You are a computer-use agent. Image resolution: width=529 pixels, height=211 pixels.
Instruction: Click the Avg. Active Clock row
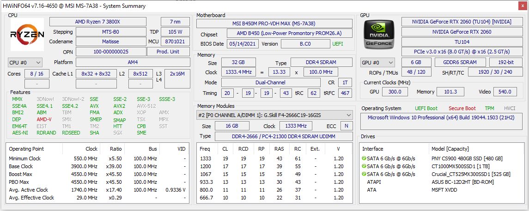(x=97, y=190)
